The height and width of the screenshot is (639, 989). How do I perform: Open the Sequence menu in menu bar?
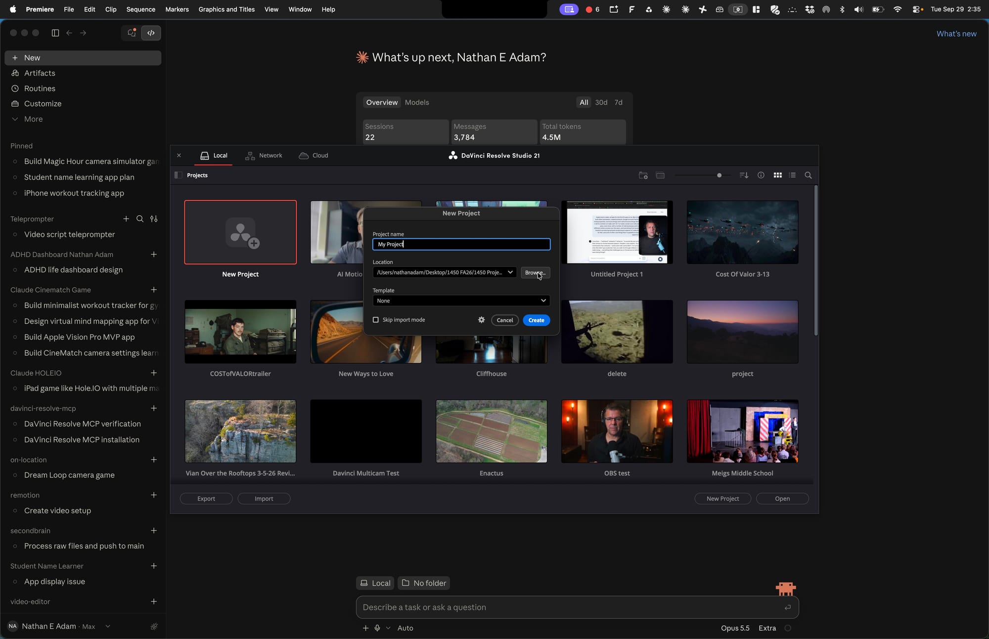140,9
